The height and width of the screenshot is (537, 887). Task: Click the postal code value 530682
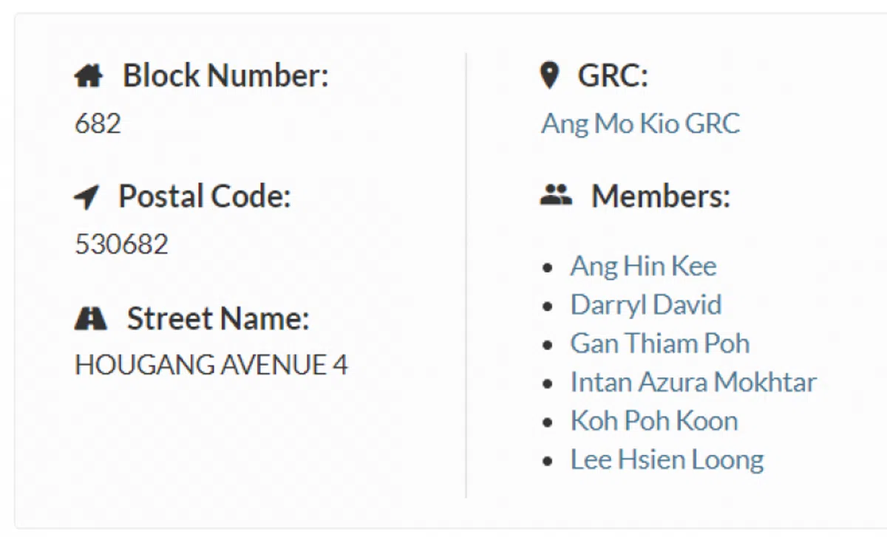tap(121, 244)
